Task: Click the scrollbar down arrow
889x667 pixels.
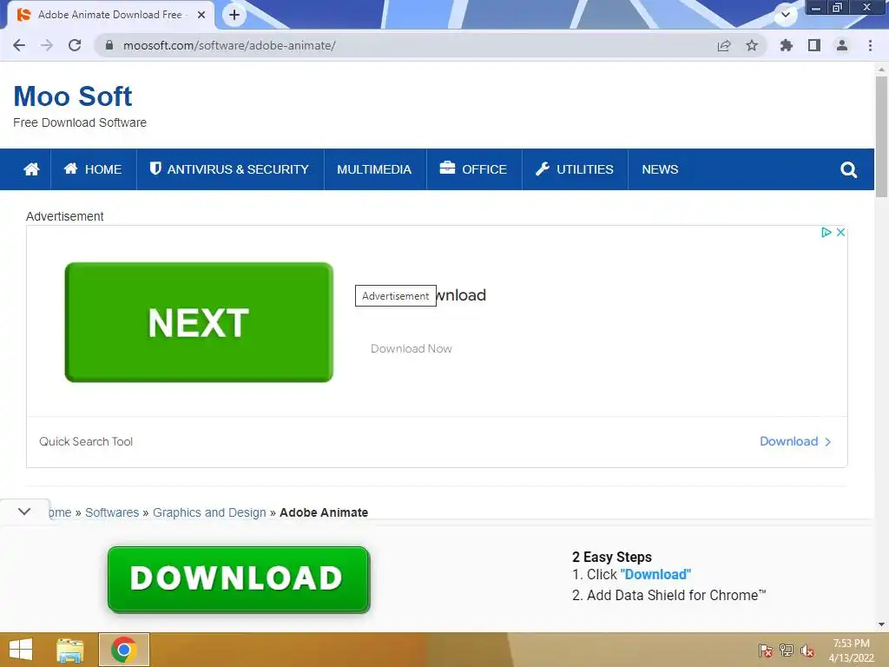Action: [x=881, y=624]
